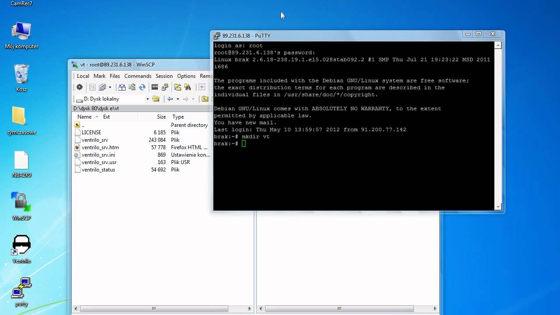The width and height of the screenshot is (560, 315).
Task: Refresh the directory with blue arrows icon
Action: click(x=142, y=87)
